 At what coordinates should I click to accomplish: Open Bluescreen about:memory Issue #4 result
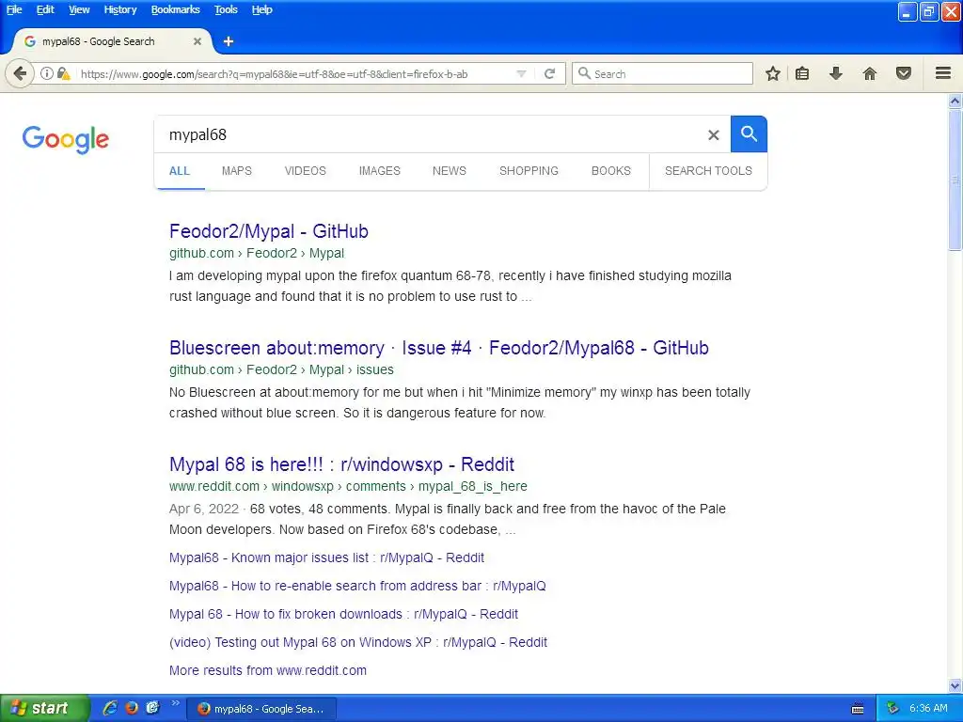coord(439,348)
